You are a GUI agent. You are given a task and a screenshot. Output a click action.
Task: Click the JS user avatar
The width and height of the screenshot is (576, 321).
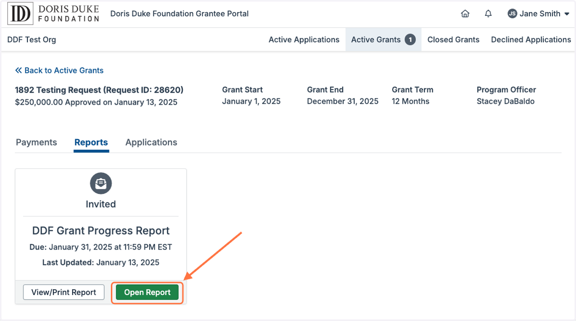point(512,14)
